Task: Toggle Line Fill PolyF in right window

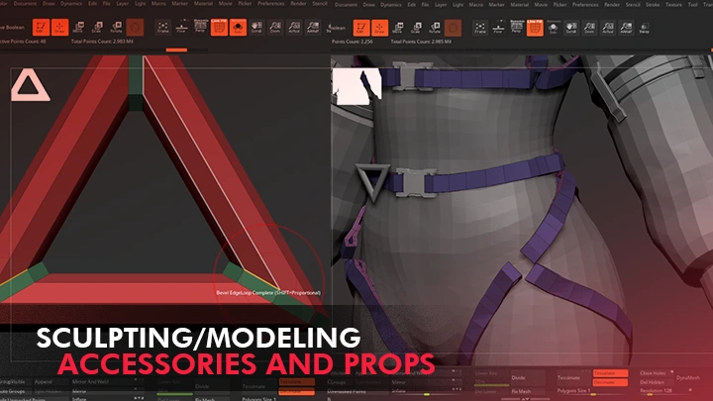Action: 535,28
